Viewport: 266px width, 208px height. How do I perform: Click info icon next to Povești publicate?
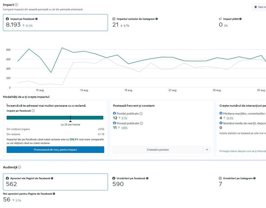[x=141, y=123]
